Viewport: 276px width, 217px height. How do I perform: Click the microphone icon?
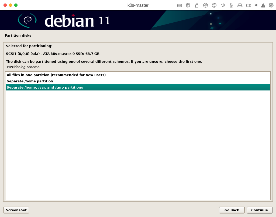pyautogui.click(x=231, y=5)
